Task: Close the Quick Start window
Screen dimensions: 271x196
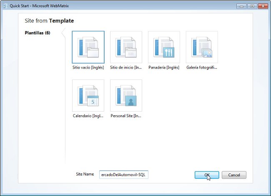Action: point(263,6)
